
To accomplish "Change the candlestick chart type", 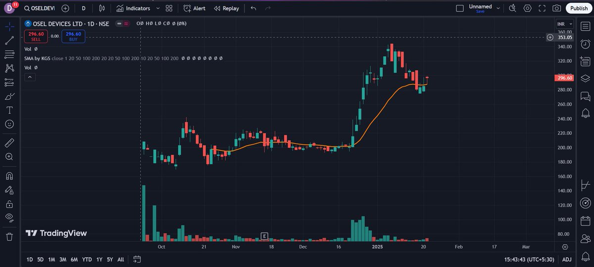I will coord(102,8).
